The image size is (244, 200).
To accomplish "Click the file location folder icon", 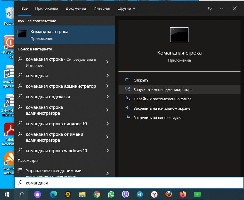I will pyautogui.click(x=128, y=98).
